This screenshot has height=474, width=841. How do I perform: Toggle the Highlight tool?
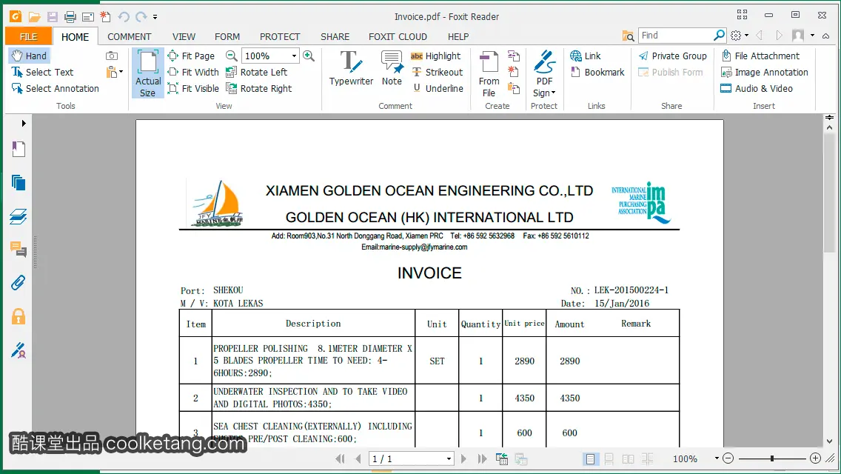[x=435, y=56]
